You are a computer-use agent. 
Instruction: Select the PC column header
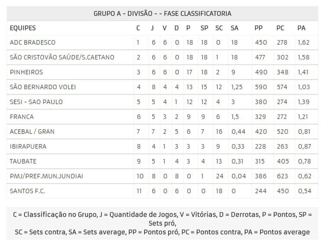click(280, 28)
